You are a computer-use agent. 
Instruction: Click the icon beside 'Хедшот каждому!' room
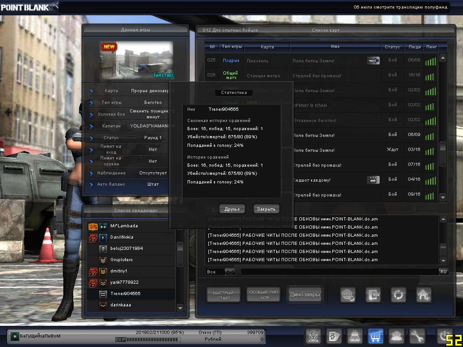point(373,180)
